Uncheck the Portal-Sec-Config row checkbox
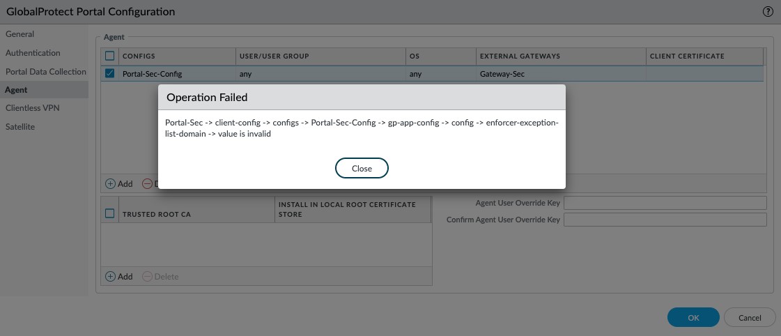The width and height of the screenshot is (781, 336). tap(109, 73)
